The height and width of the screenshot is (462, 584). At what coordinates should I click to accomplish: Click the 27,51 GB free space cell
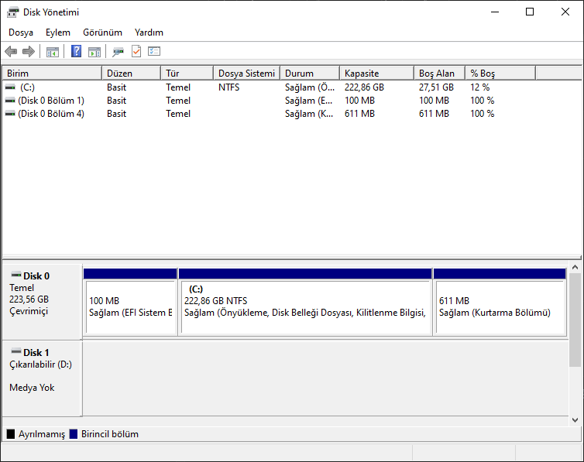(436, 87)
